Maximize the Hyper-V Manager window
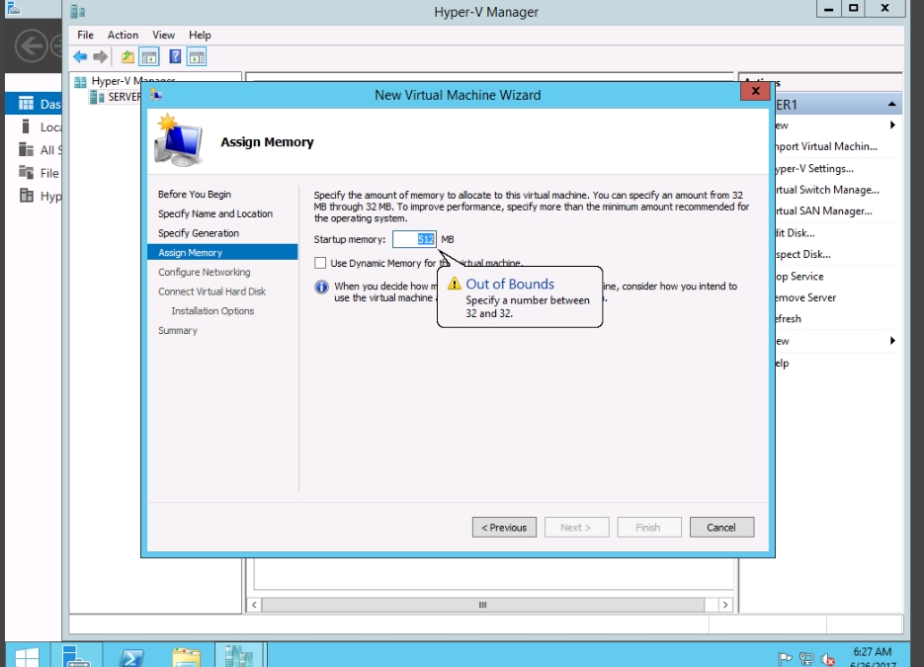Screen dimensions: 924x667 pyautogui.click(x=853, y=9)
